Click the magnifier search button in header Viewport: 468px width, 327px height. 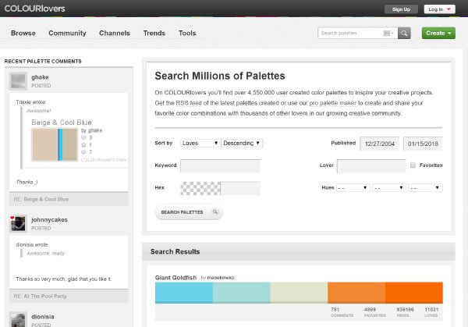[x=404, y=33]
